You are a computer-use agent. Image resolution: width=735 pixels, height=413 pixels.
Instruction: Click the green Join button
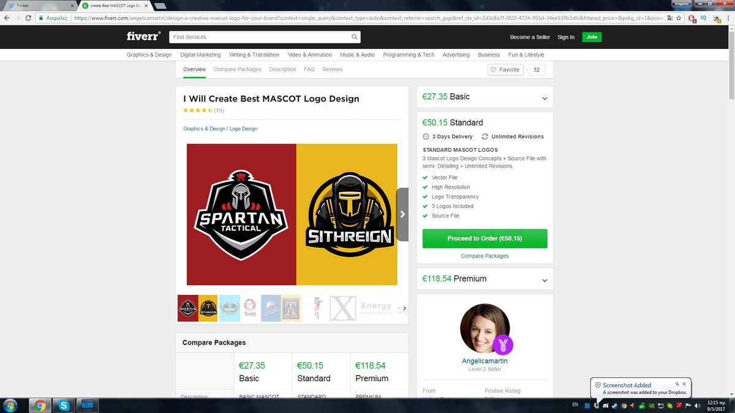click(x=592, y=37)
